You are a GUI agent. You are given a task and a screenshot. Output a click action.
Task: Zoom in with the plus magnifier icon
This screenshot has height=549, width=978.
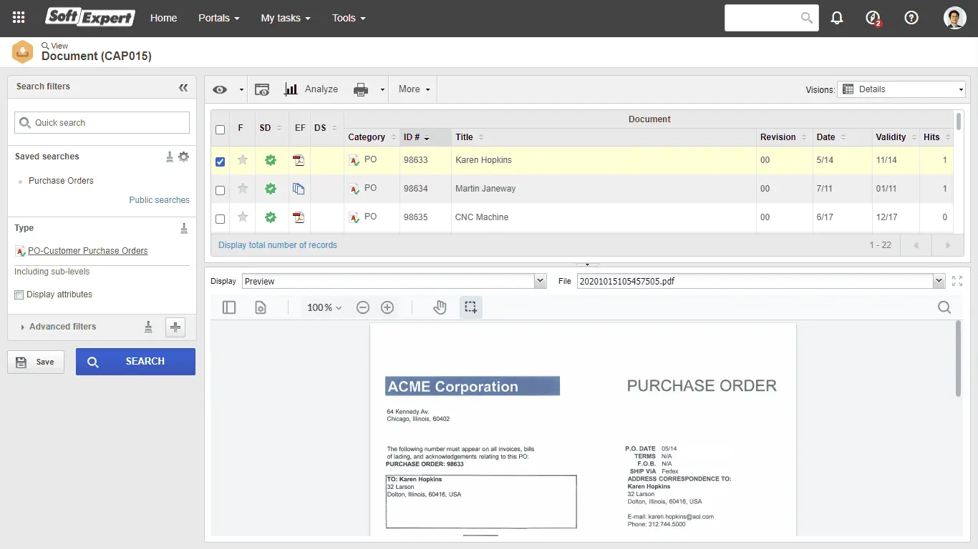click(387, 307)
